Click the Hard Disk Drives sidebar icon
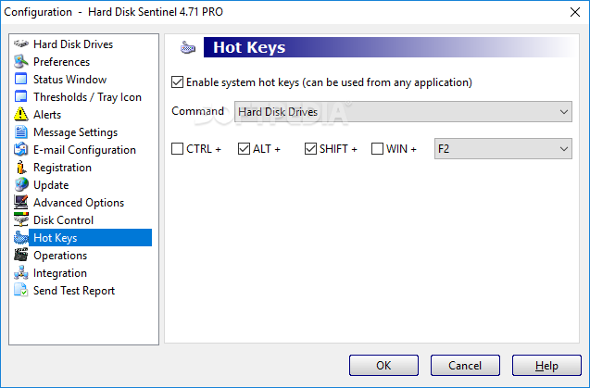 point(21,44)
